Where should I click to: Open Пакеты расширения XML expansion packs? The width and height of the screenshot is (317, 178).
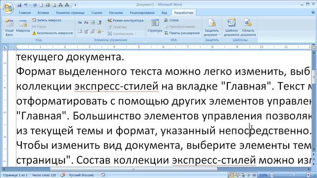(x=182, y=33)
